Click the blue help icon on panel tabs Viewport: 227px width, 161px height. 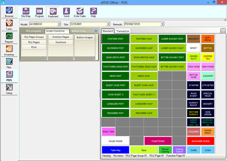pos(96,30)
